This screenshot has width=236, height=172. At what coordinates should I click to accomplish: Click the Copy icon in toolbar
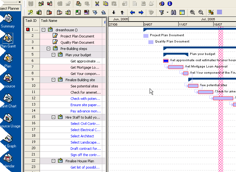coord(105,4)
